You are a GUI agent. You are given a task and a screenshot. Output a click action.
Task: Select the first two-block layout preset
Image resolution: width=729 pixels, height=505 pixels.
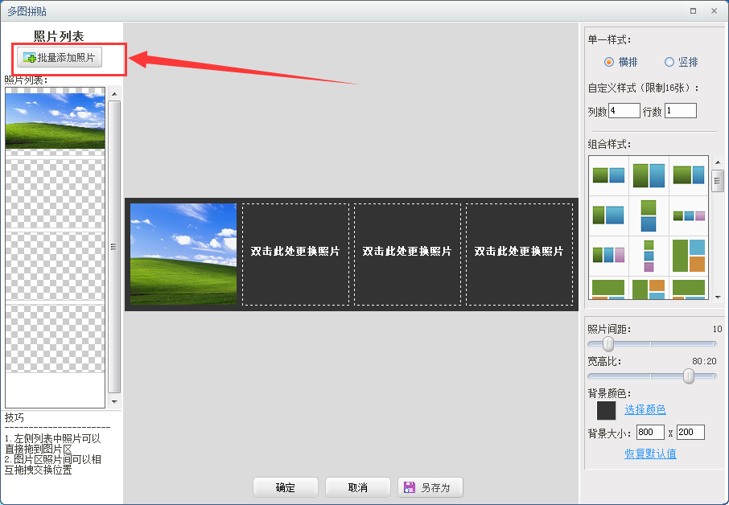click(608, 174)
